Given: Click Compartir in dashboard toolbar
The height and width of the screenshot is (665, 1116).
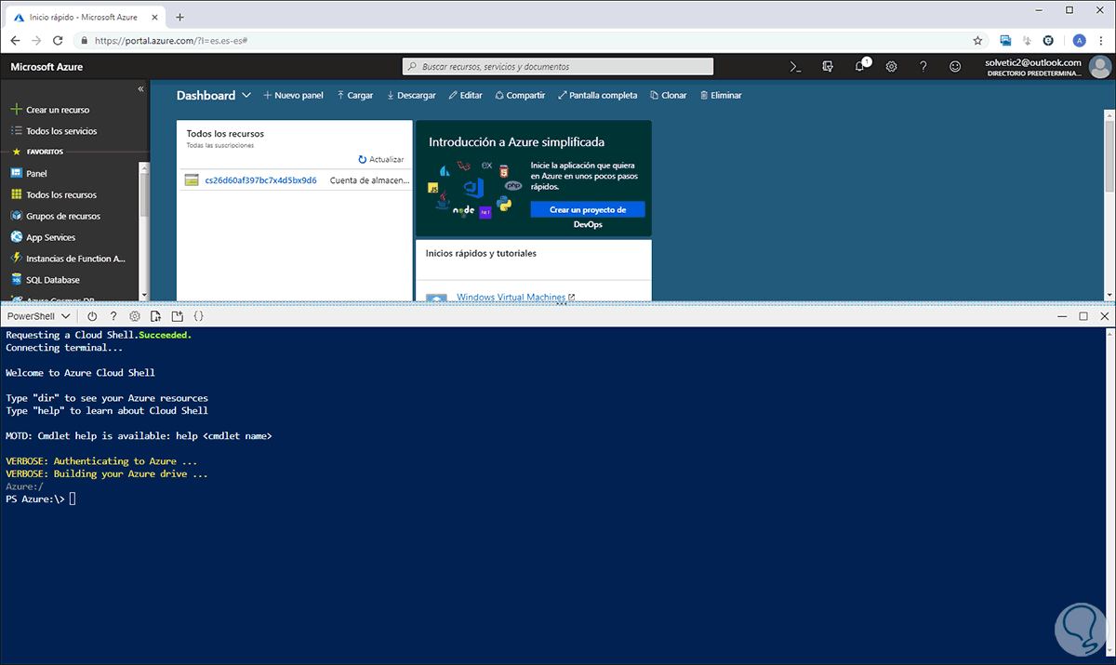Looking at the screenshot, I should click(520, 96).
